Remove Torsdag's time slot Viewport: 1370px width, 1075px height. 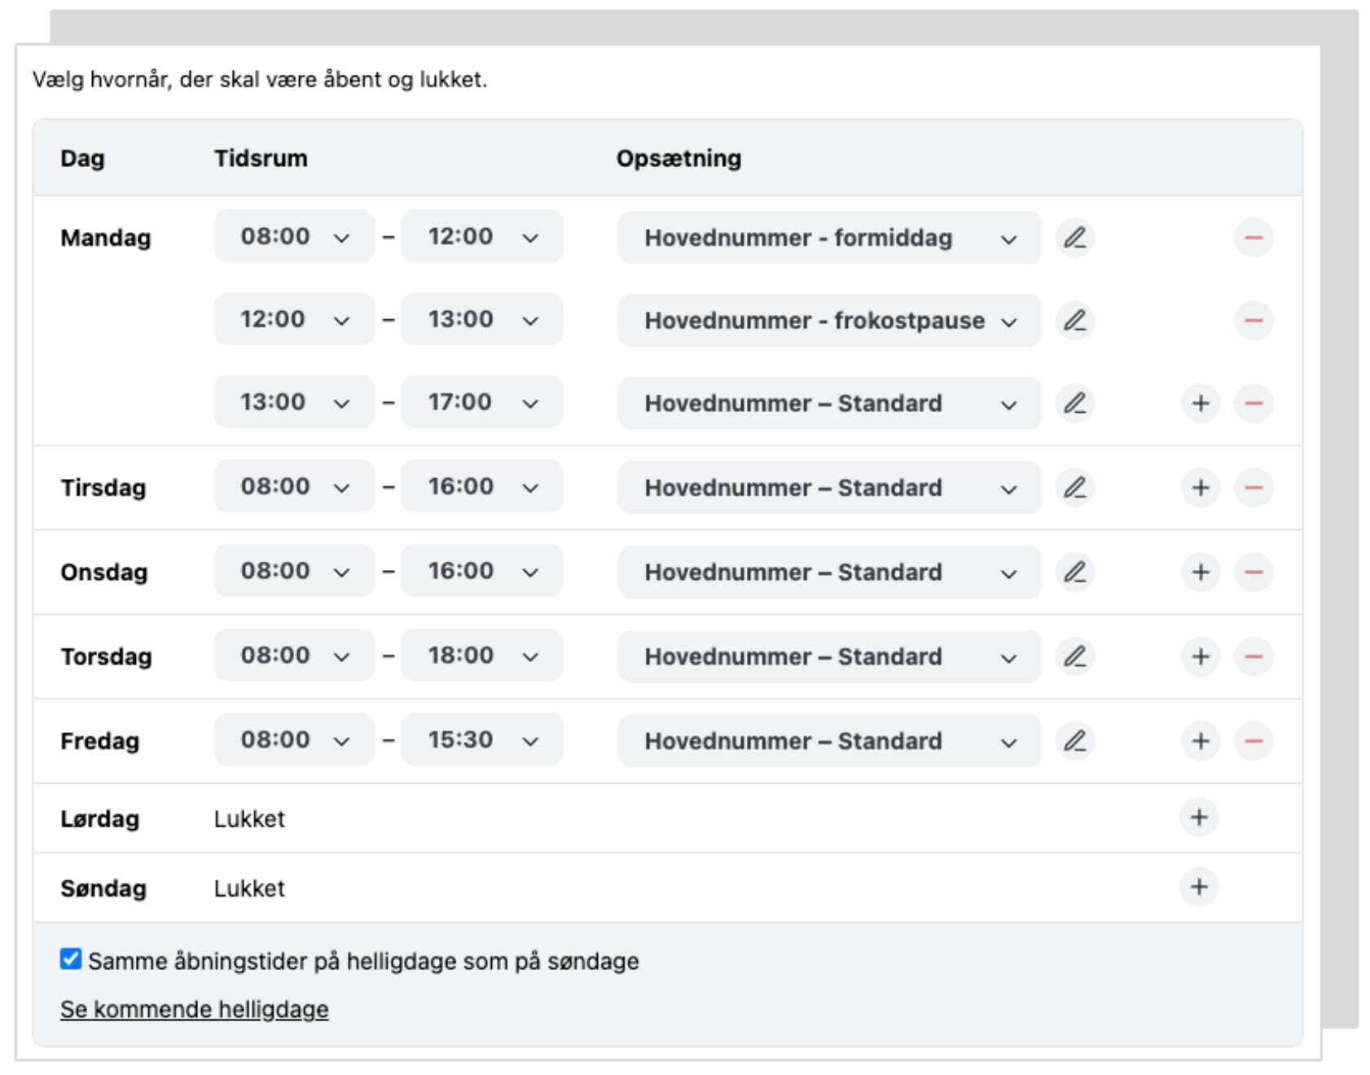click(x=1254, y=656)
